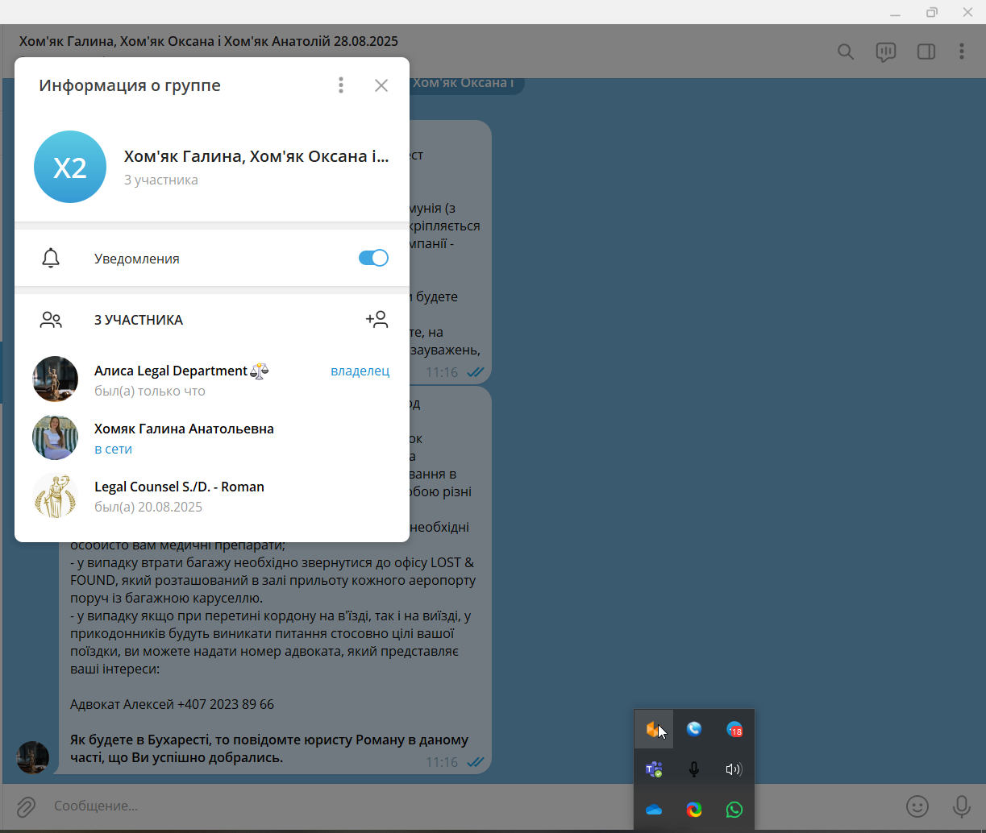986x833 pixels.
Task: Open the discussion comments icon in chat header
Action: point(886,52)
